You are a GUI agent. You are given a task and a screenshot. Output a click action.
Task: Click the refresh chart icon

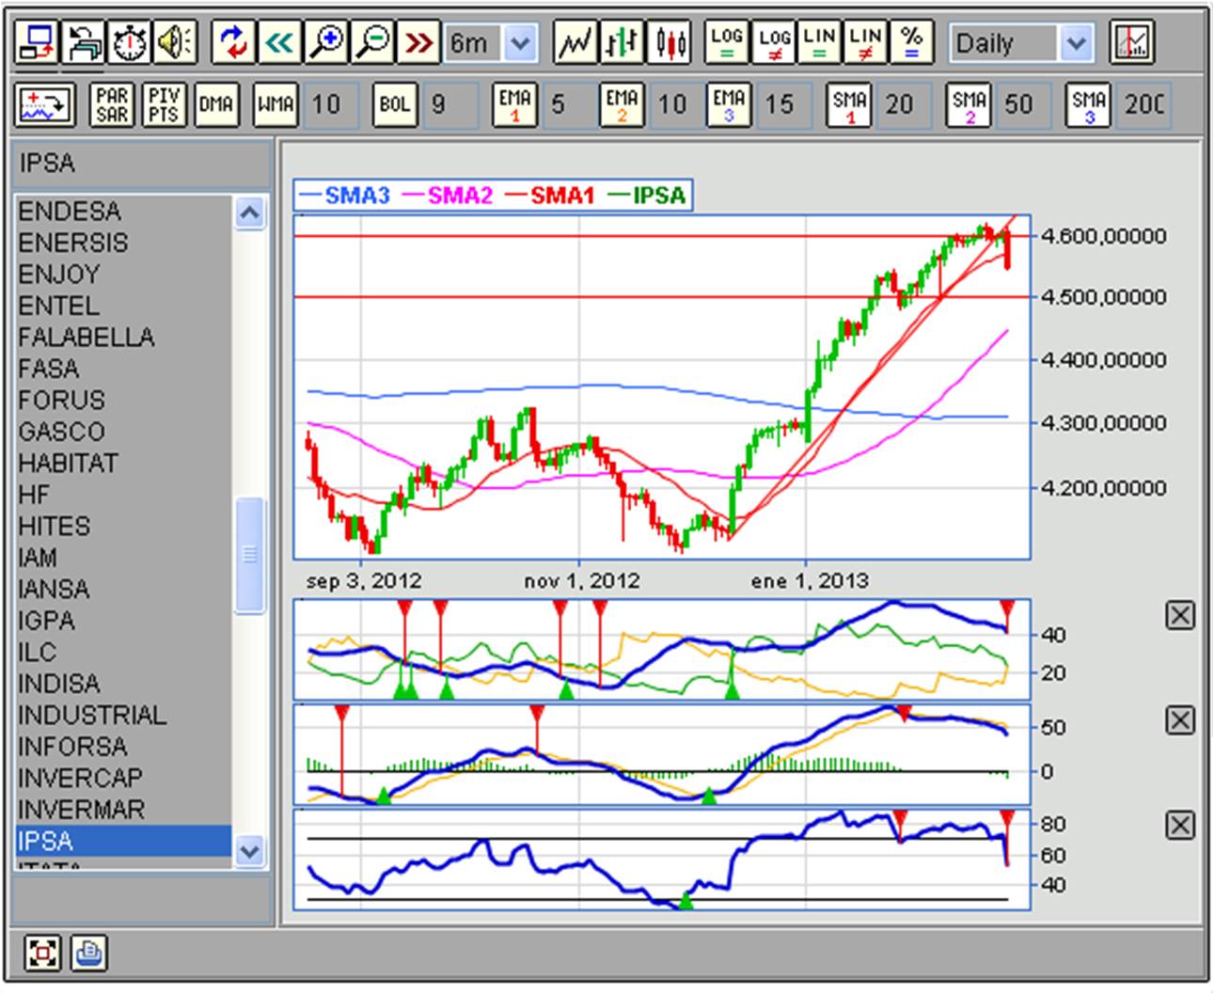click(232, 42)
